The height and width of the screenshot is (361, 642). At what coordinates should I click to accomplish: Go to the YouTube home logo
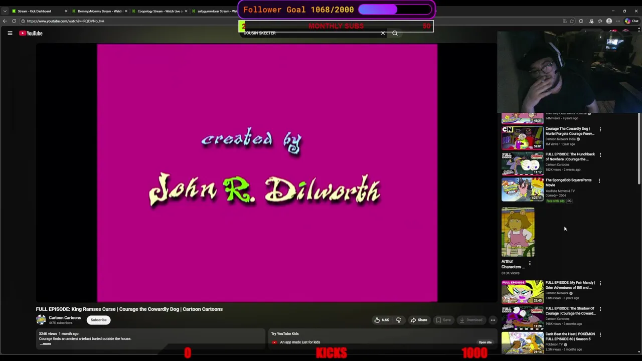pyautogui.click(x=31, y=33)
